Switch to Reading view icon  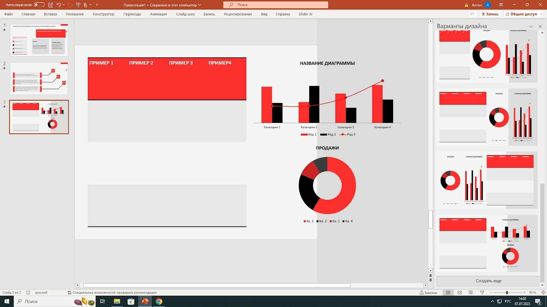[x=471, y=292]
